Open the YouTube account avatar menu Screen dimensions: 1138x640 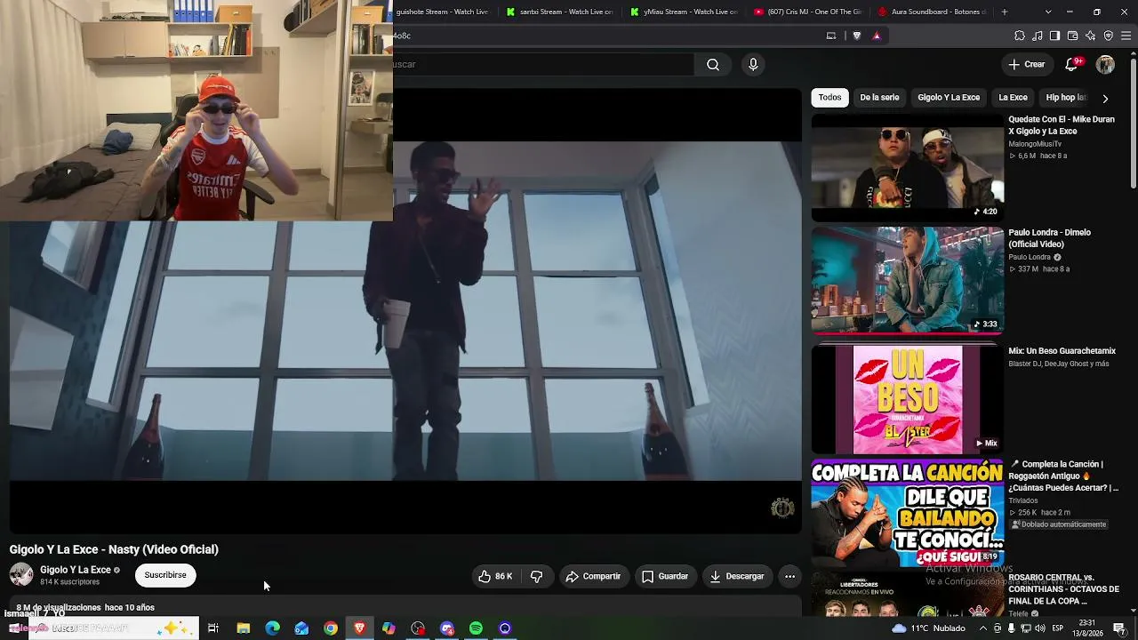tap(1105, 64)
